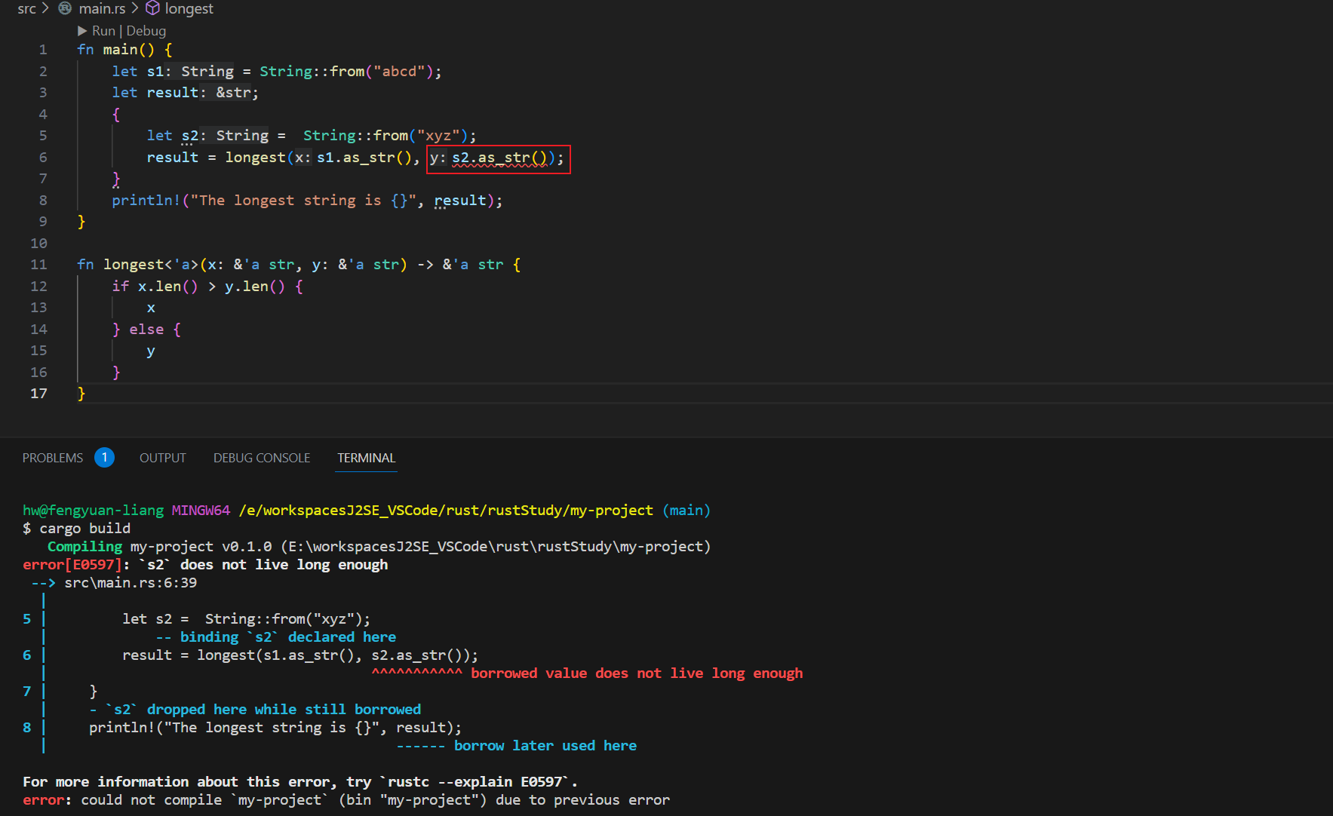Click 'else' keyword on line 14

(x=146, y=330)
